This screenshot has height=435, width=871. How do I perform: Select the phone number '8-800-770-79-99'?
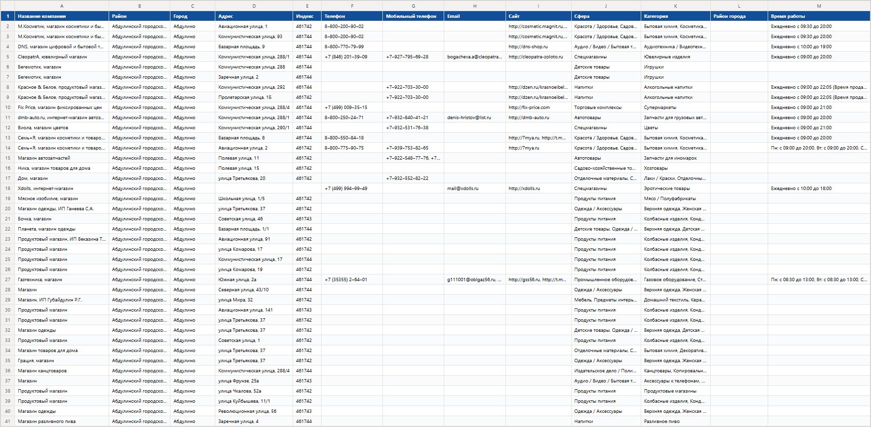pyautogui.click(x=352, y=46)
